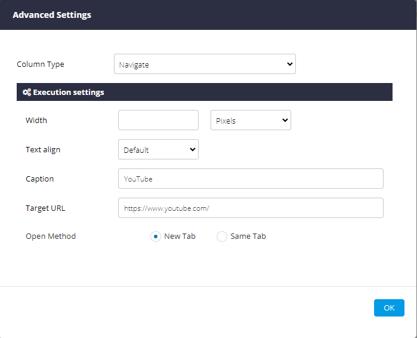Open the Column Type dropdown
Image resolution: width=417 pixels, height=338 pixels.
[205, 64]
